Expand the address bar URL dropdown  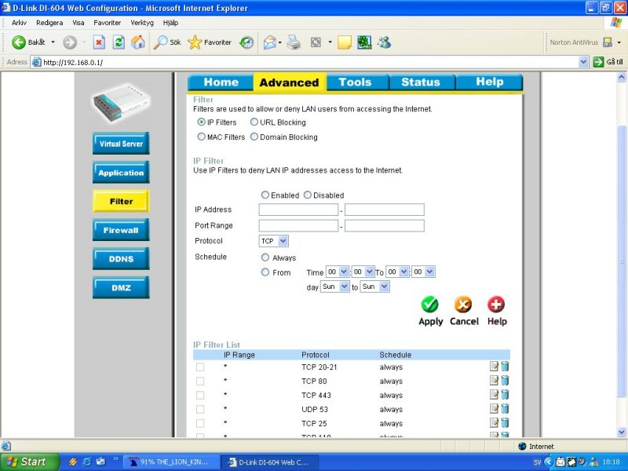(x=583, y=62)
